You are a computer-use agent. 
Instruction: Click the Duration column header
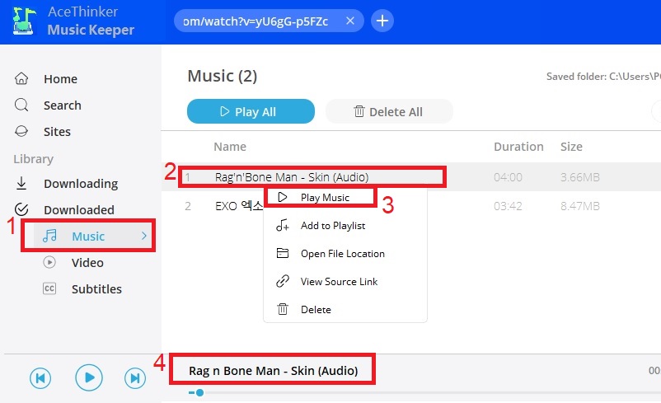tap(518, 147)
